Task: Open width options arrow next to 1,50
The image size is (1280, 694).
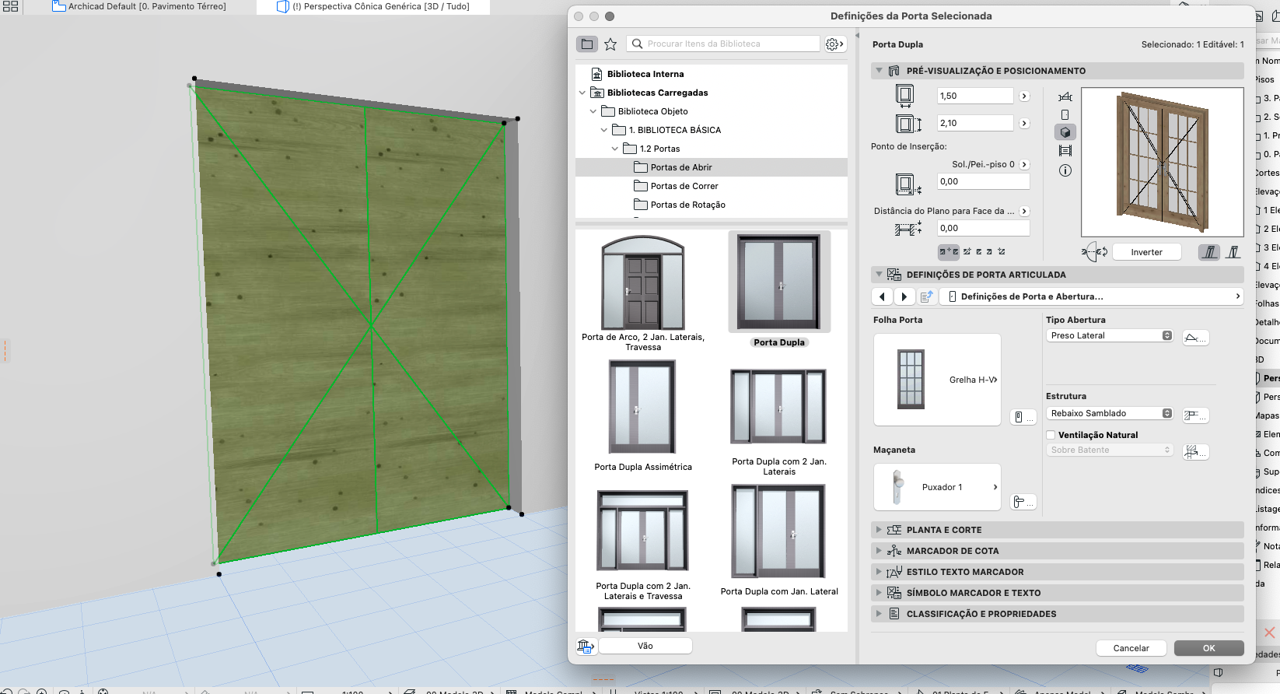Action: tap(1024, 96)
